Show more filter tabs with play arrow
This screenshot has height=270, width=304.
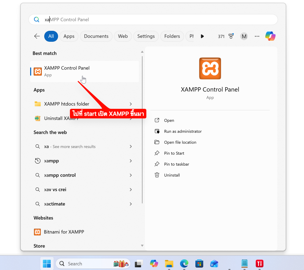coord(202,36)
